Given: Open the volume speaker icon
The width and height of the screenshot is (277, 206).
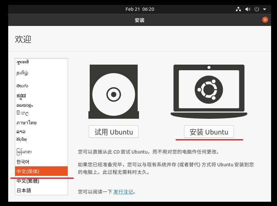Looking at the screenshot, I should tap(248, 9).
